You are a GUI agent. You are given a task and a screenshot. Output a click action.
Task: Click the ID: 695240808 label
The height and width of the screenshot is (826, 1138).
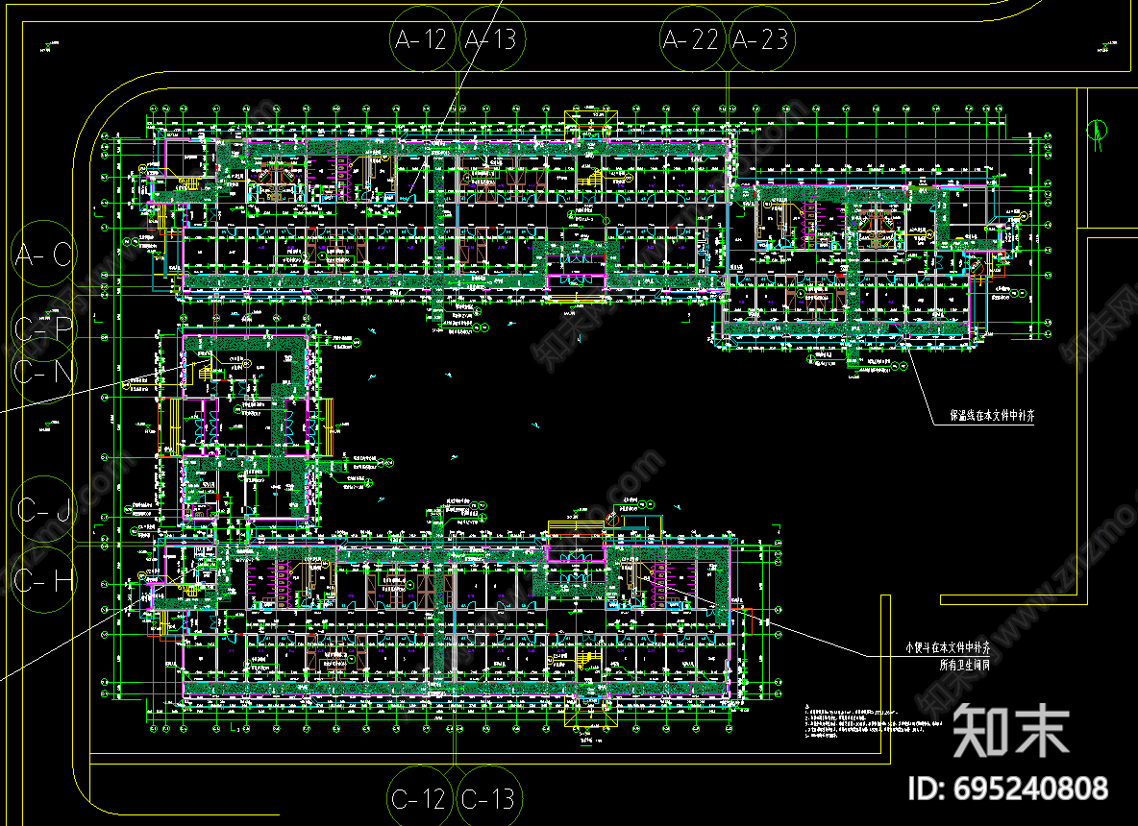click(x=1008, y=790)
